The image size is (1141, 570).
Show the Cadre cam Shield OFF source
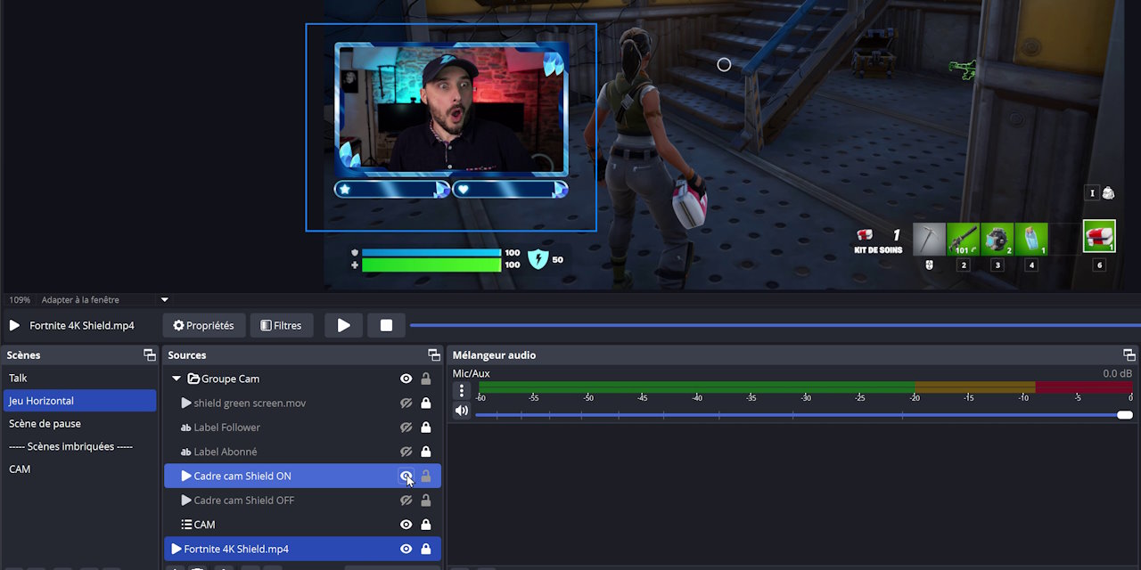(x=406, y=500)
